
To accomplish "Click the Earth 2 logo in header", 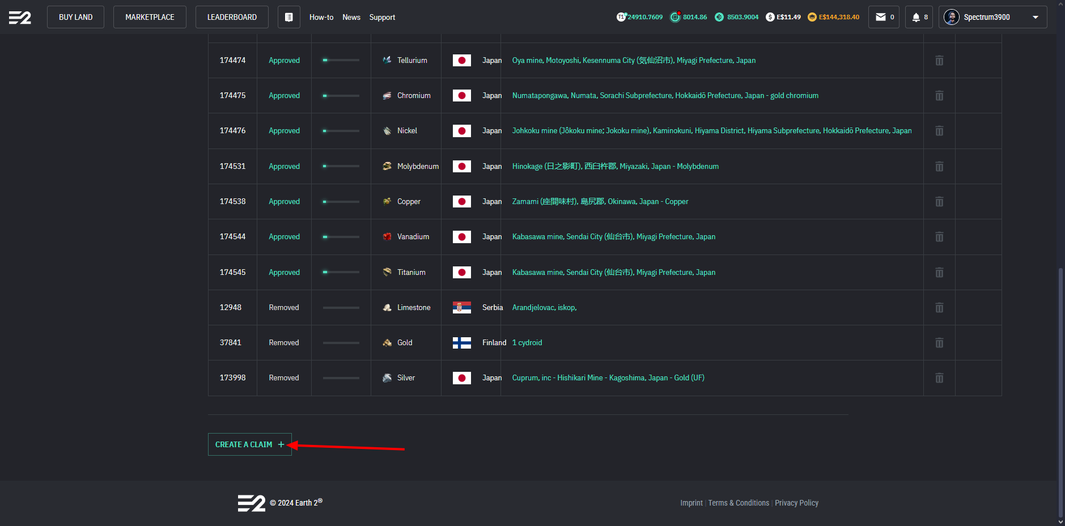I will [20, 18].
